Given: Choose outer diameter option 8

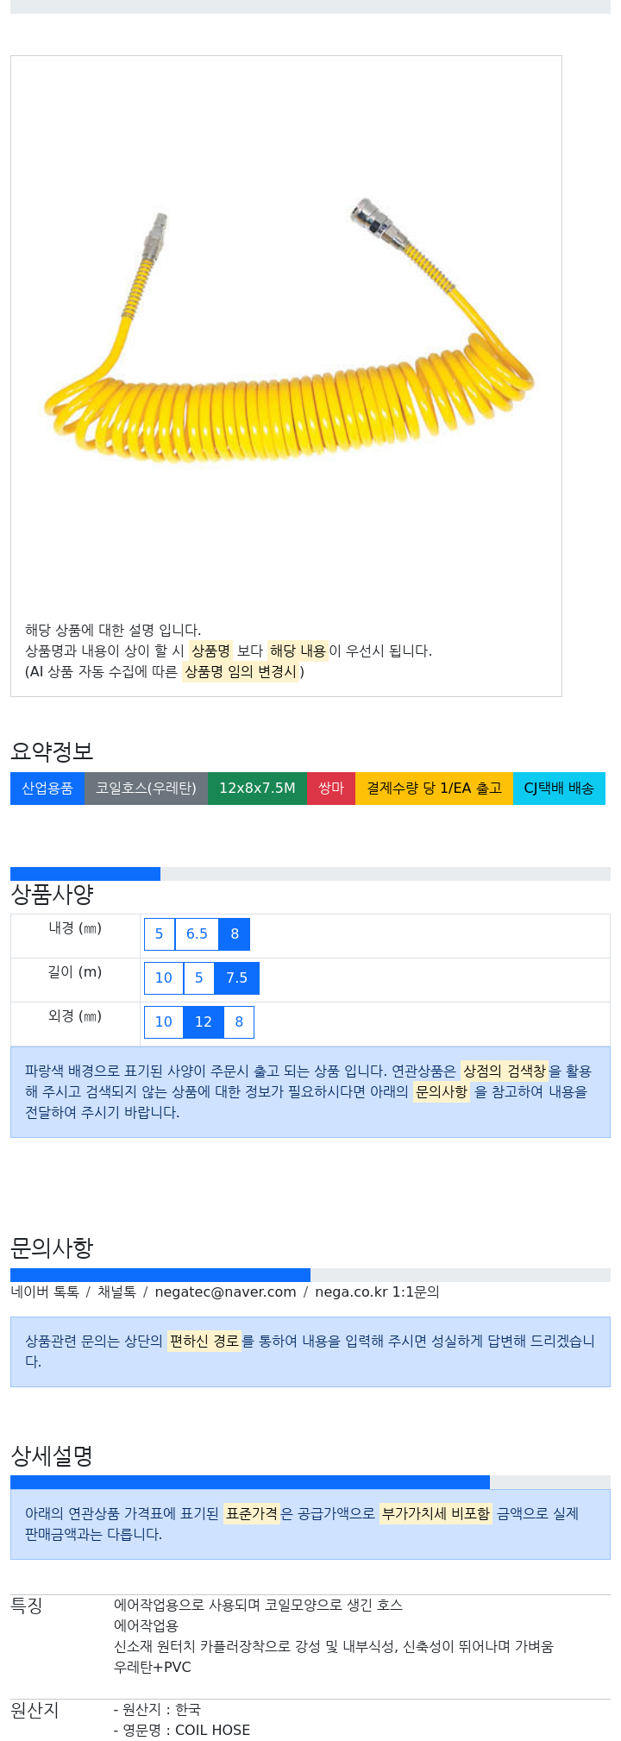Looking at the screenshot, I should click(x=239, y=1021).
